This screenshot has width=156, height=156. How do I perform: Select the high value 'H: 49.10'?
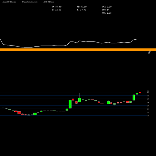[x=82, y=7]
